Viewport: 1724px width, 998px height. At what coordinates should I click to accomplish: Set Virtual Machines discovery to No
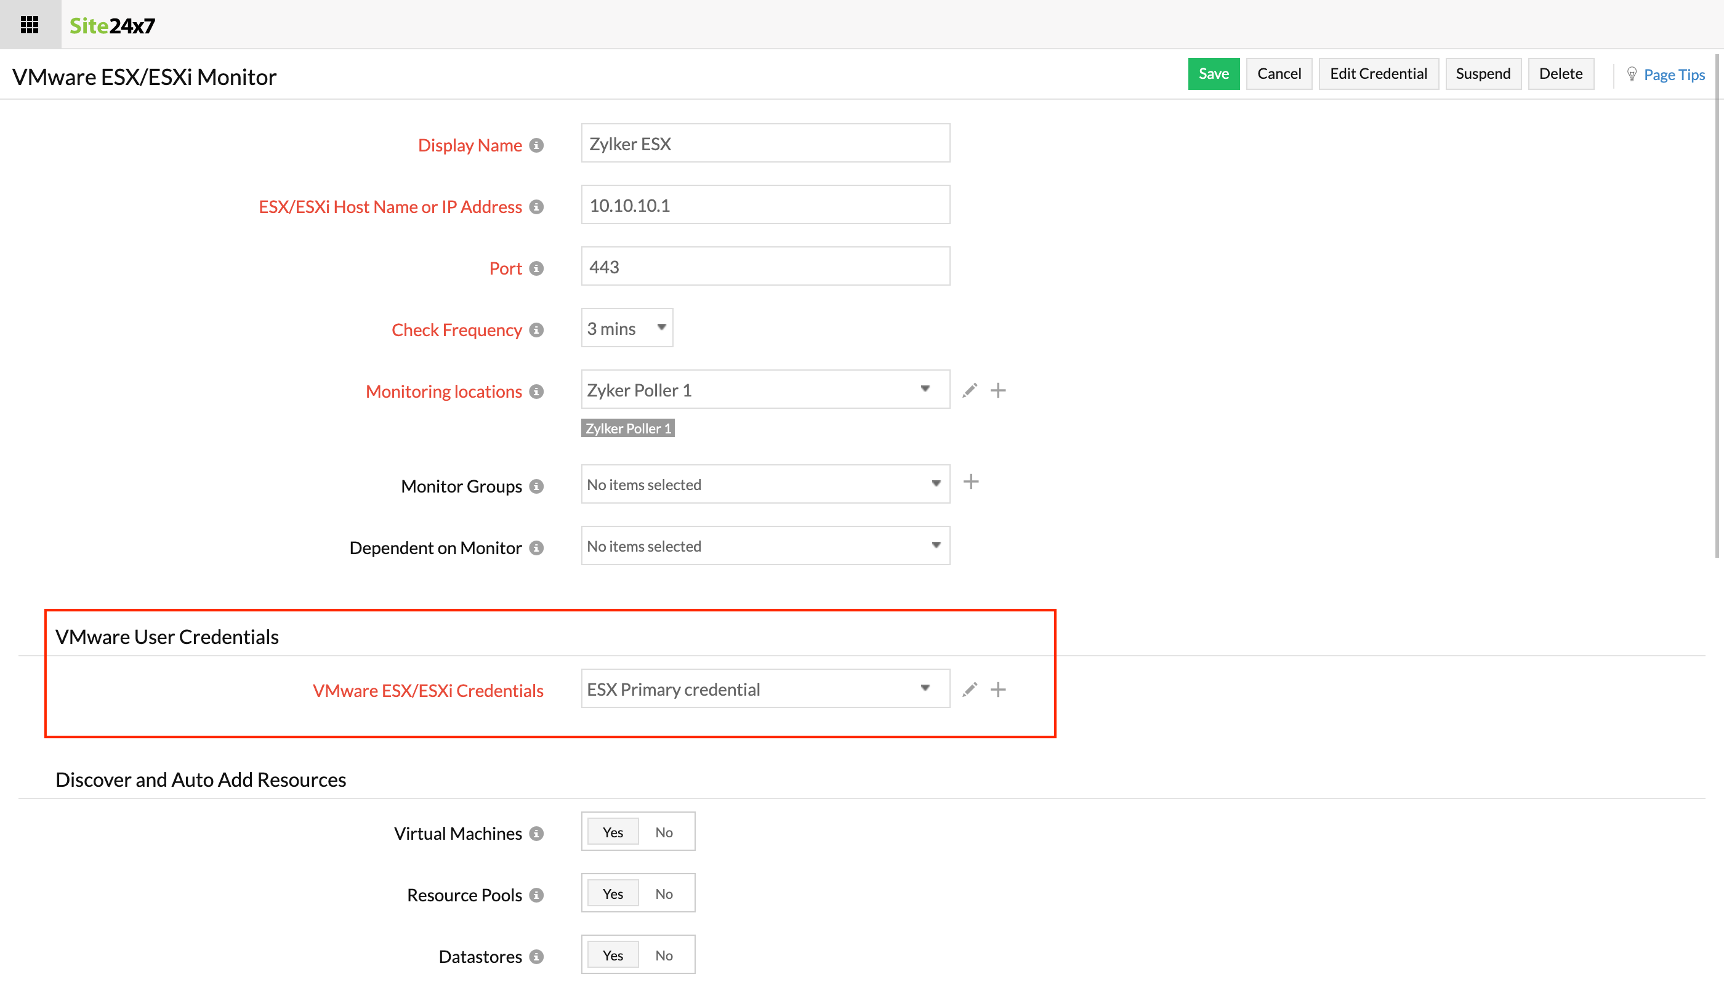663,832
